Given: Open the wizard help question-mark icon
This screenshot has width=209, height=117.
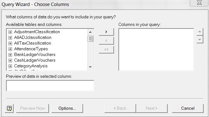Looking at the screenshot, I should coord(9,108).
